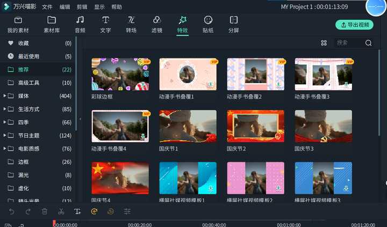387x227 pixels.
Task: Open the 帮助 menu
Action: point(117,7)
